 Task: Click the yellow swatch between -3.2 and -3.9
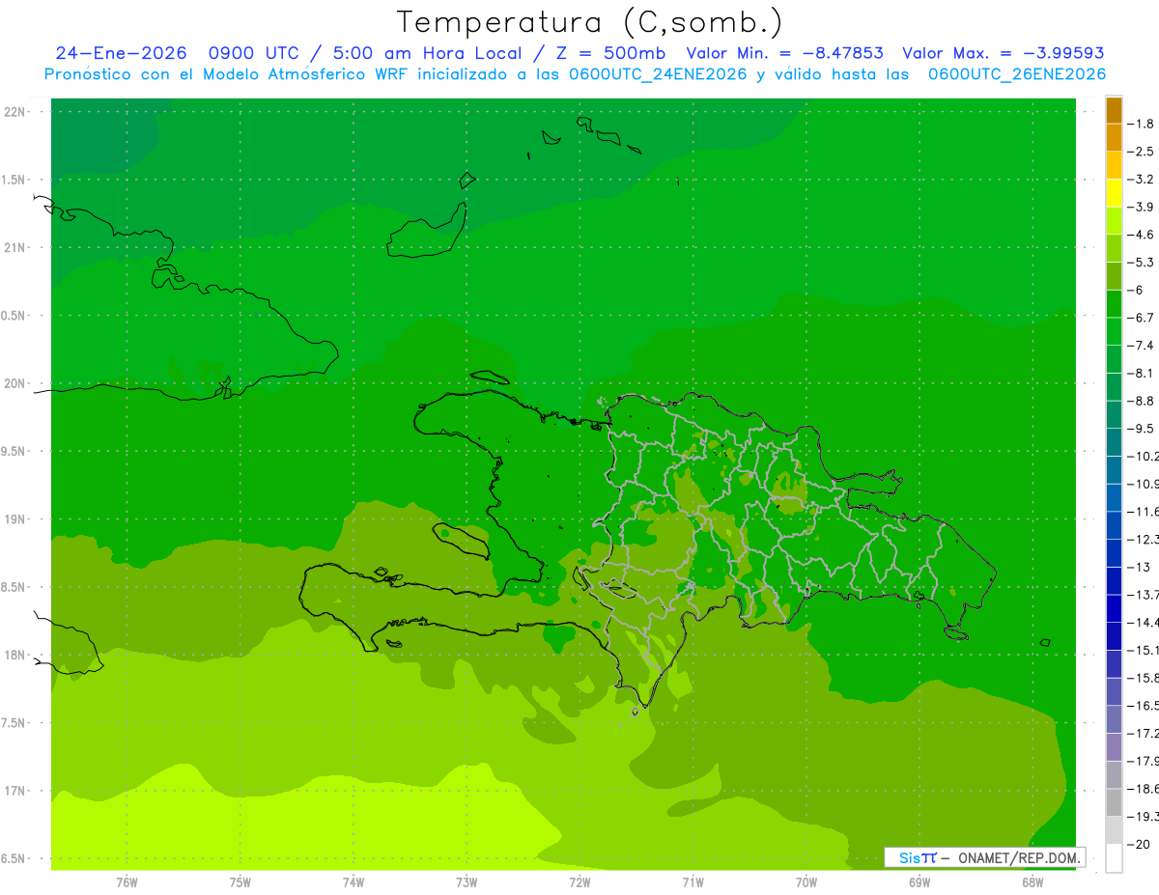tap(1114, 192)
